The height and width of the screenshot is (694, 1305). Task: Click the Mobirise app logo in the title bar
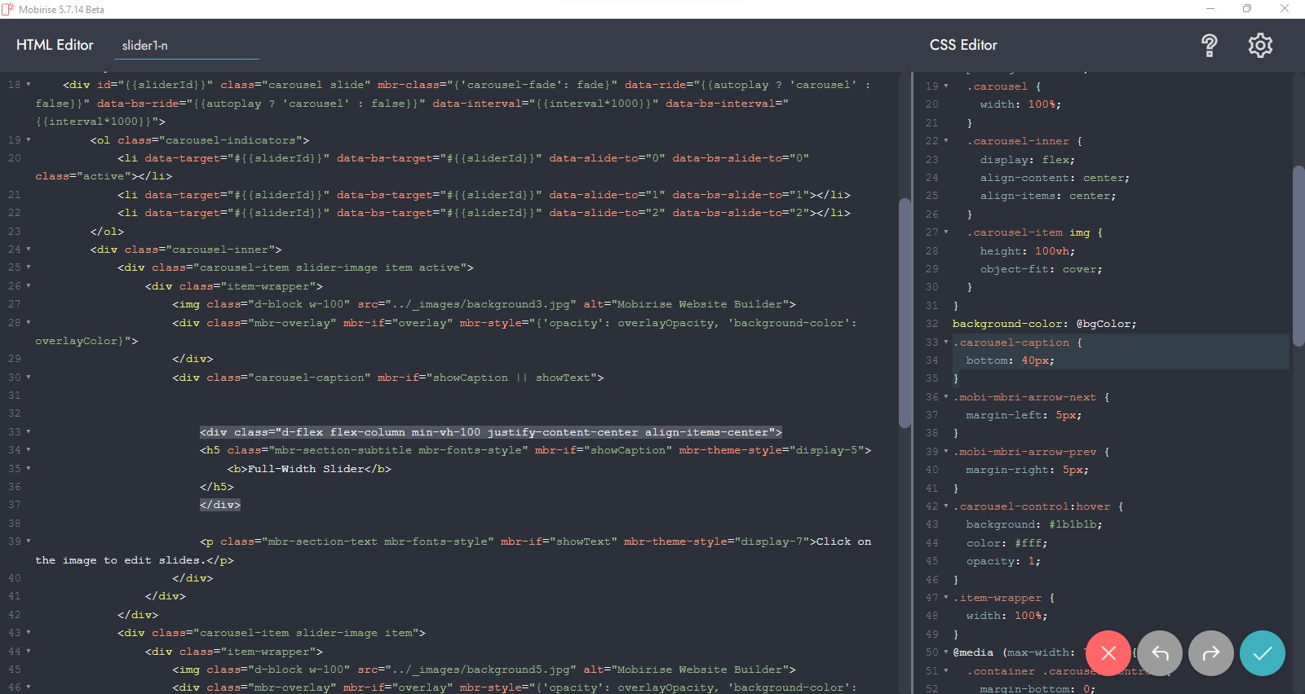click(x=8, y=9)
